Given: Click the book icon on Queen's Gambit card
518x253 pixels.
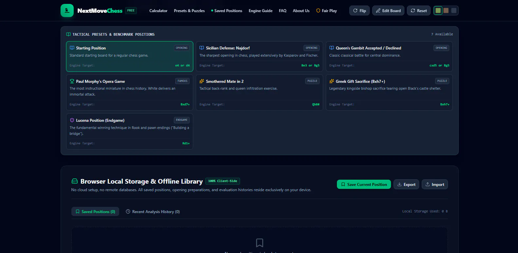Looking at the screenshot, I should pyautogui.click(x=332, y=48).
